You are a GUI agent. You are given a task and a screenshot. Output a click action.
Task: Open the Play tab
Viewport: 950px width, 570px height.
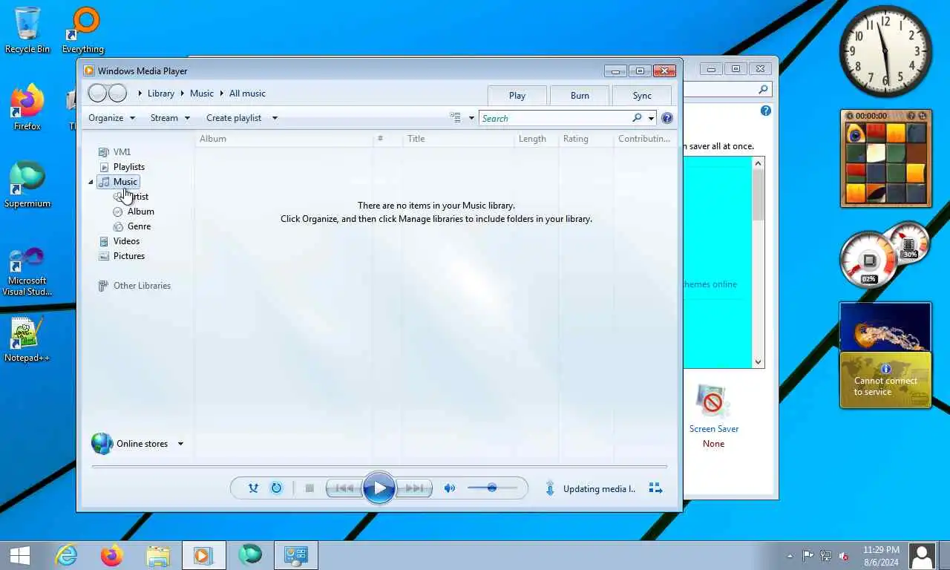pyautogui.click(x=517, y=95)
